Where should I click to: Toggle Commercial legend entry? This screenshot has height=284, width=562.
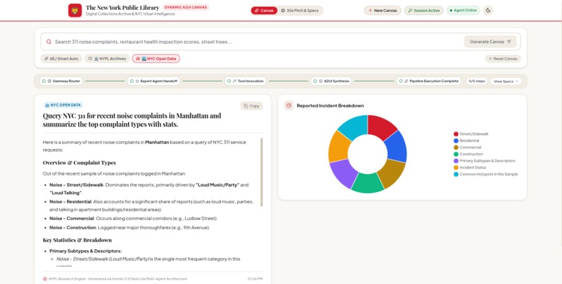(467, 148)
